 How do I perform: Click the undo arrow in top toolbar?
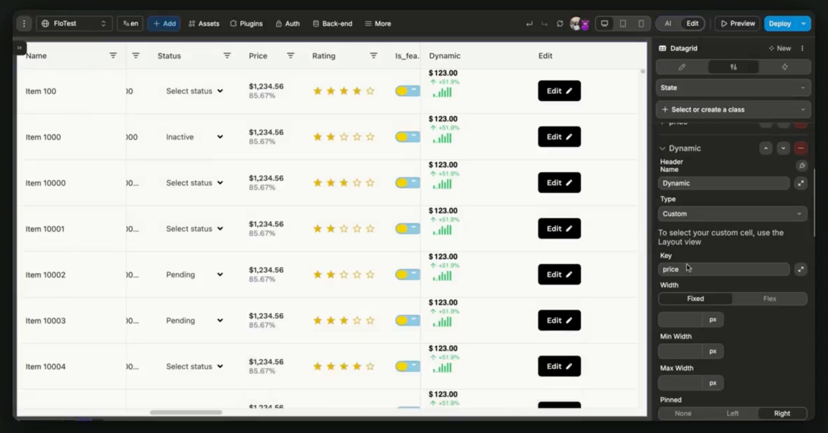pos(529,24)
